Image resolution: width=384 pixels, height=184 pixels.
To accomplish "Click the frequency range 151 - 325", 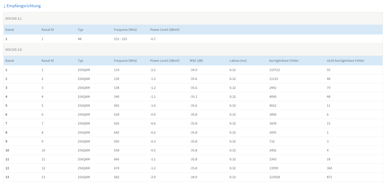I will (120, 39).
